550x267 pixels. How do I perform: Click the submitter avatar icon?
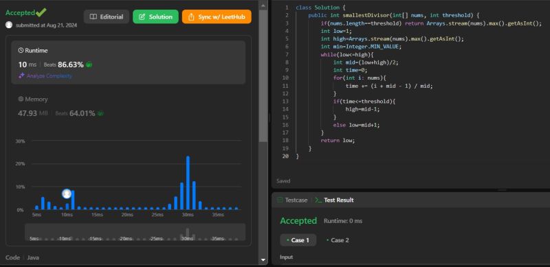[9, 25]
